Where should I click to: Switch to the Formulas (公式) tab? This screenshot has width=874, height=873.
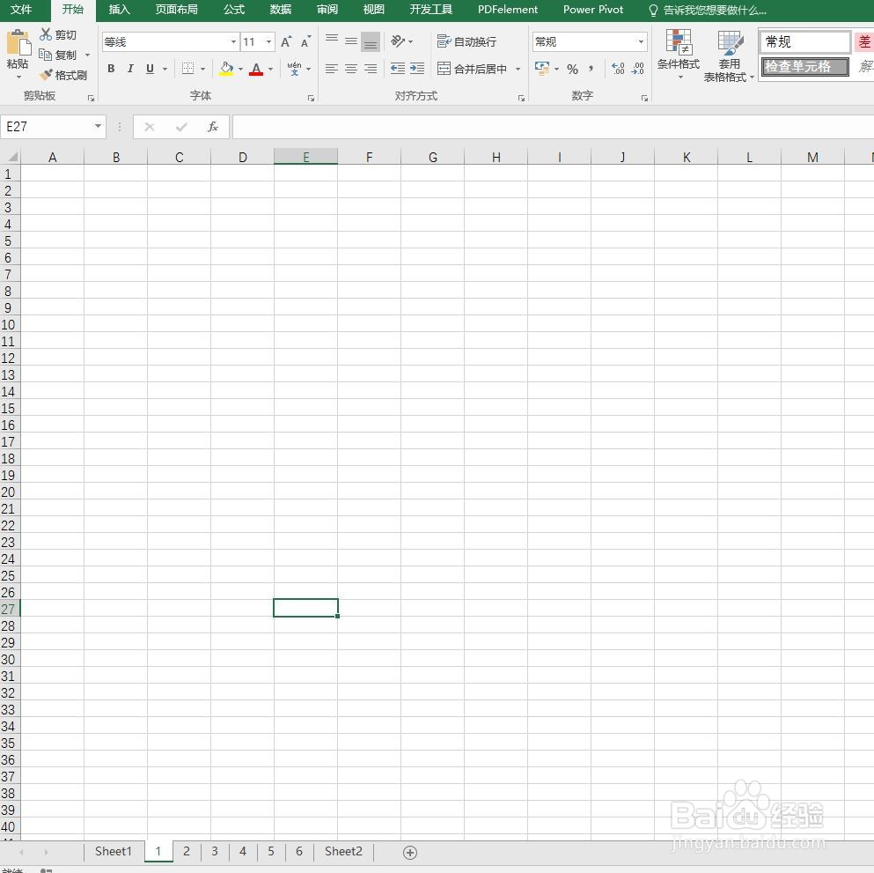click(x=234, y=10)
